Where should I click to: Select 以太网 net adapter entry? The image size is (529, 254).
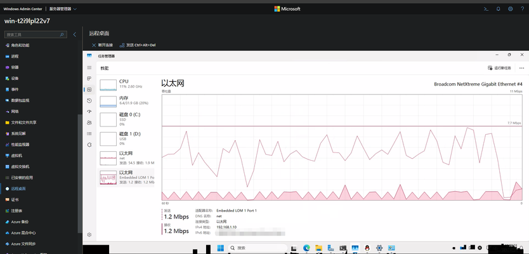126,157
